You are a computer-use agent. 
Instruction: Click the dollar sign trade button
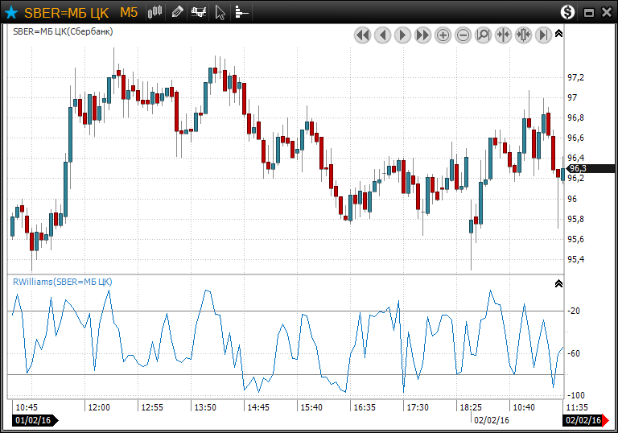click(x=568, y=12)
